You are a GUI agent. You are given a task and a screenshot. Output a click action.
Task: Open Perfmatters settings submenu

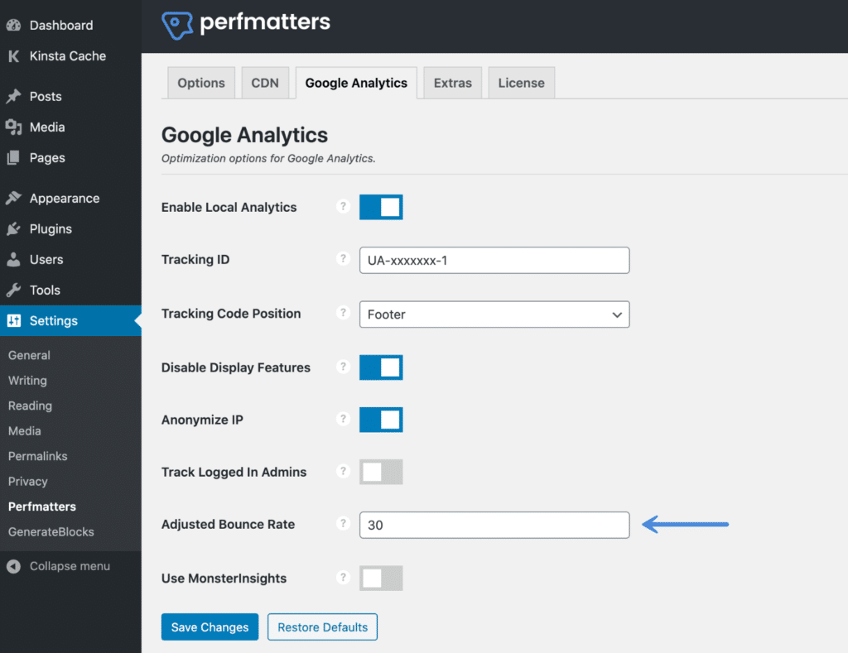point(42,507)
